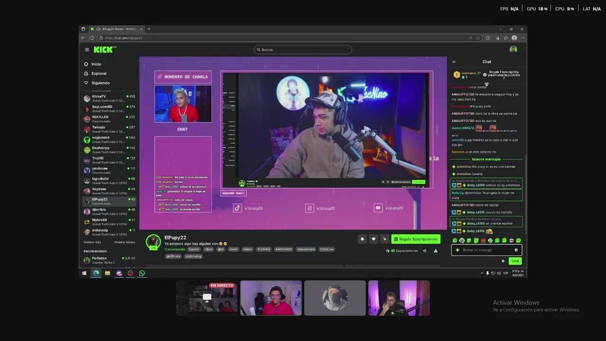Add page to favorites star icon
Image resolution: width=606 pixels, height=341 pixels.
point(478,38)
